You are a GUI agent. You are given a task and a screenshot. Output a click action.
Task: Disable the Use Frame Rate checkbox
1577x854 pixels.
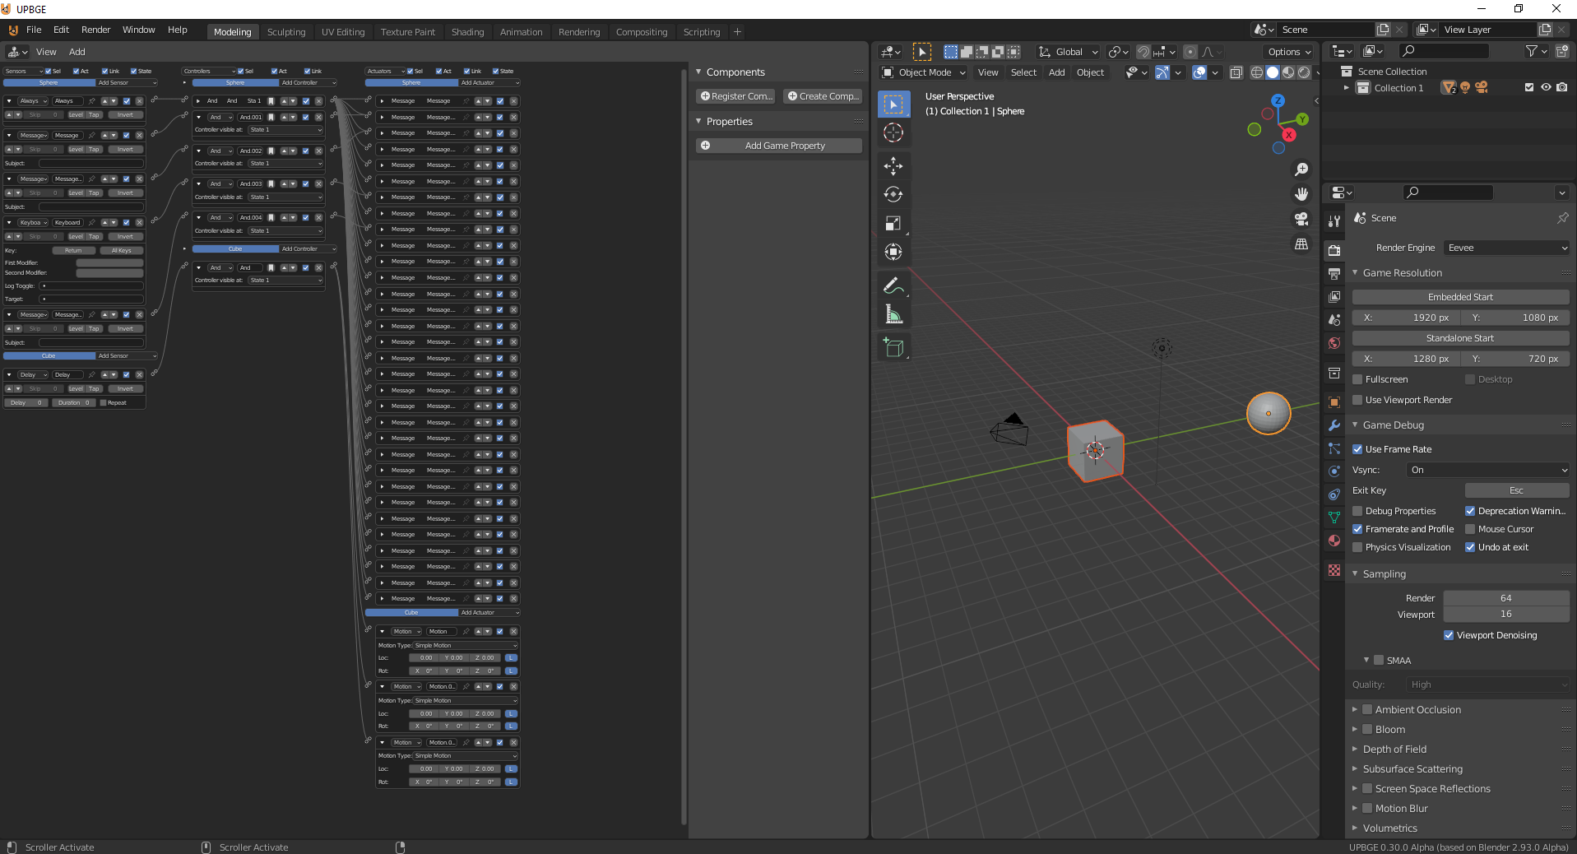coord(1357,449)
